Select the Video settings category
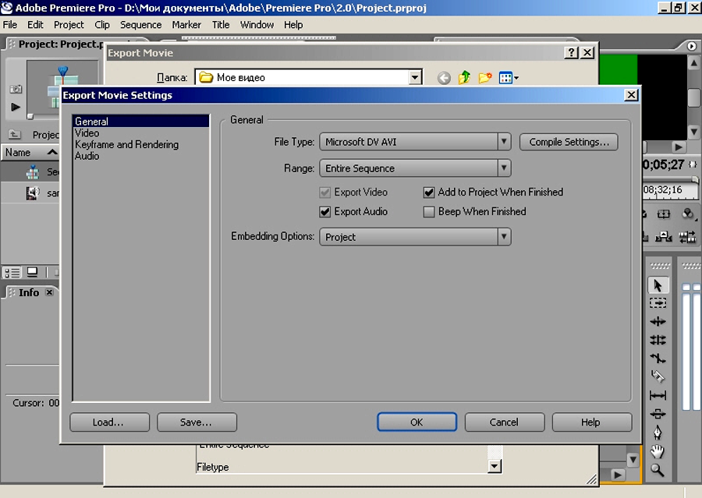This screenshot has width=702, height=498. tap(140, 133)
